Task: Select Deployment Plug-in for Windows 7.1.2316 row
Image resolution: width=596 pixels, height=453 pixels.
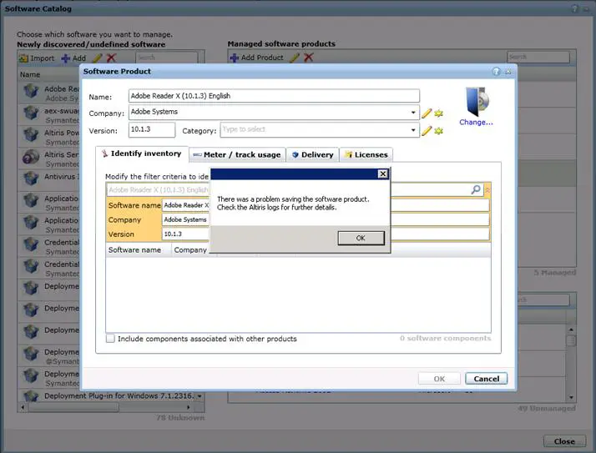Action: [109, 395]
